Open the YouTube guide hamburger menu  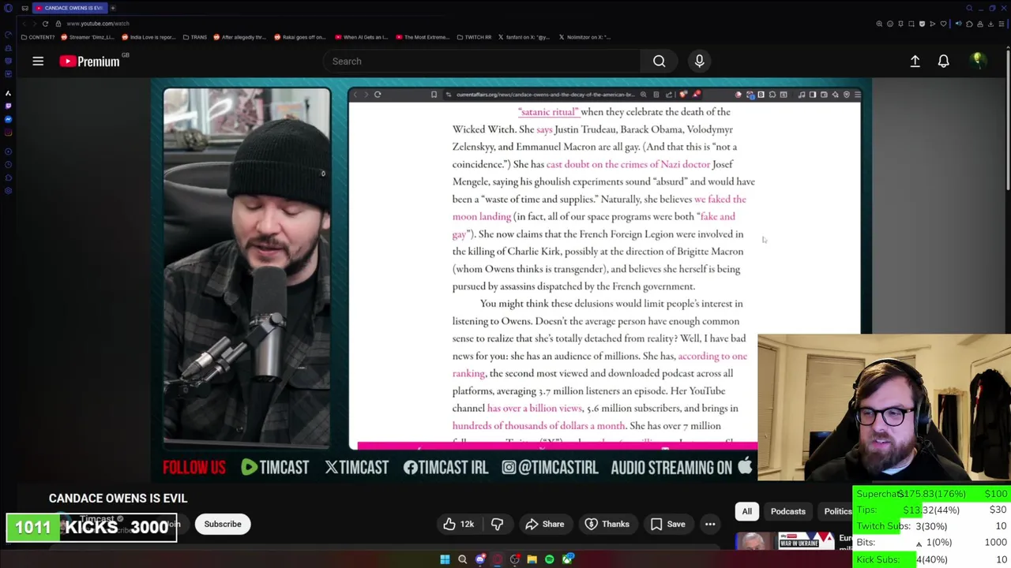click(x=38, y=61)
